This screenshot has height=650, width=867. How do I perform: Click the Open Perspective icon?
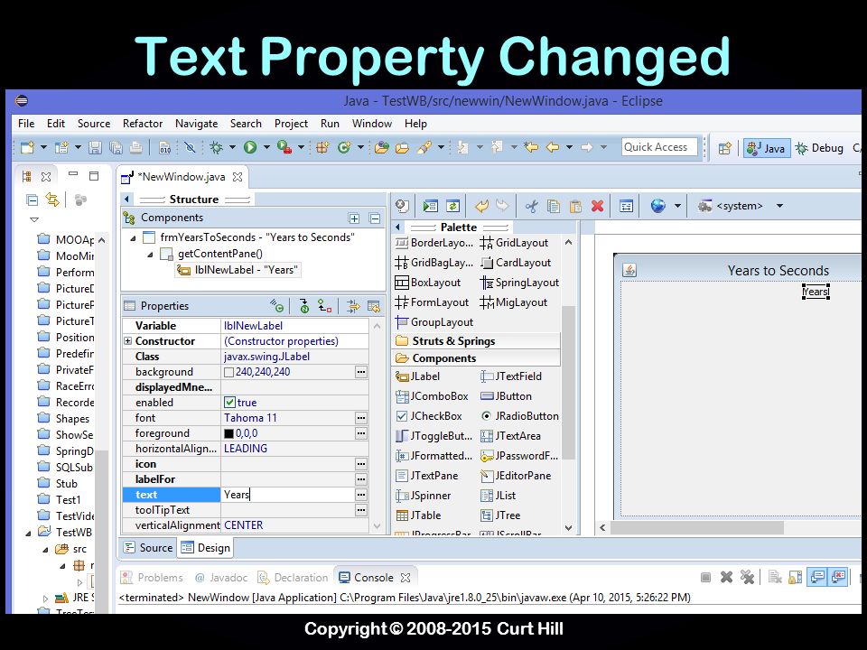725,148
